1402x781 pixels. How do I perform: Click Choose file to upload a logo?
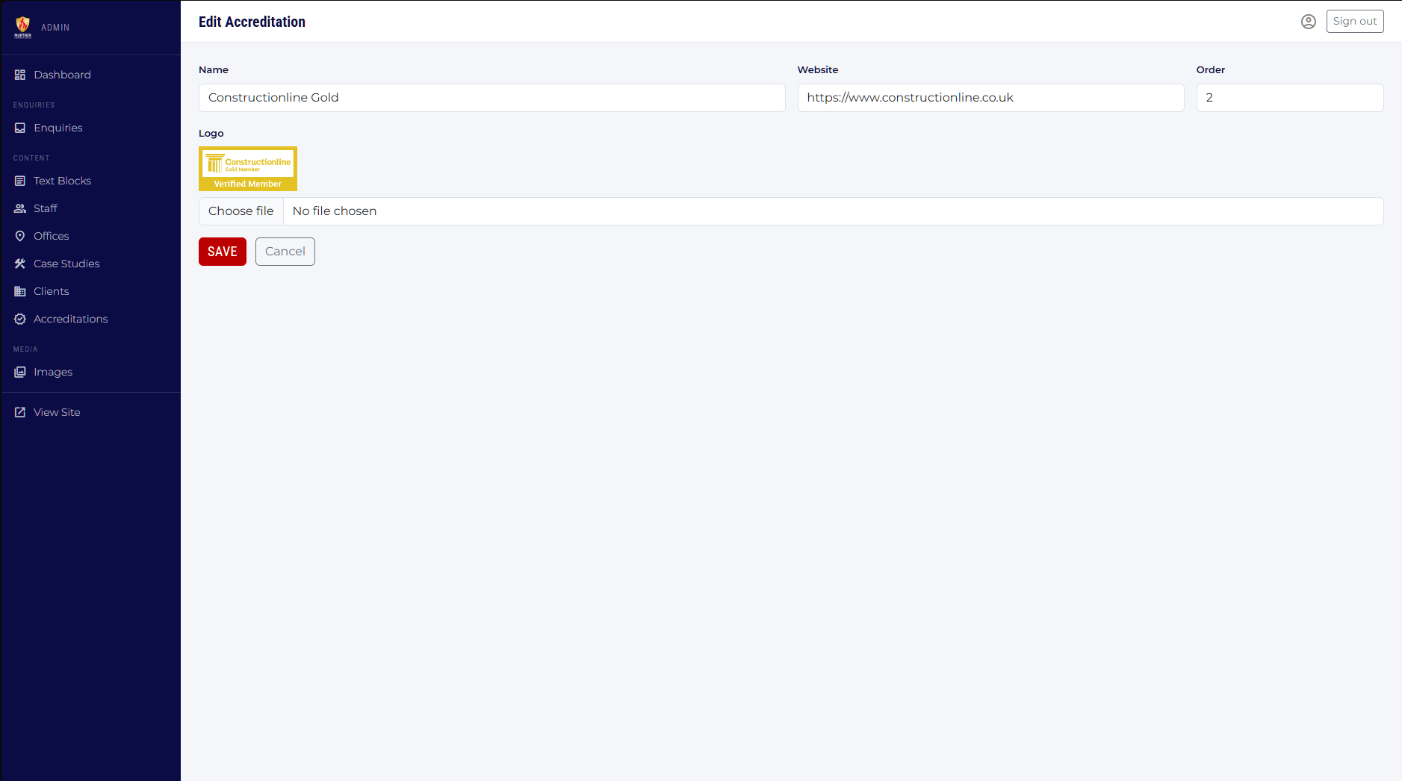coord(241,211)
